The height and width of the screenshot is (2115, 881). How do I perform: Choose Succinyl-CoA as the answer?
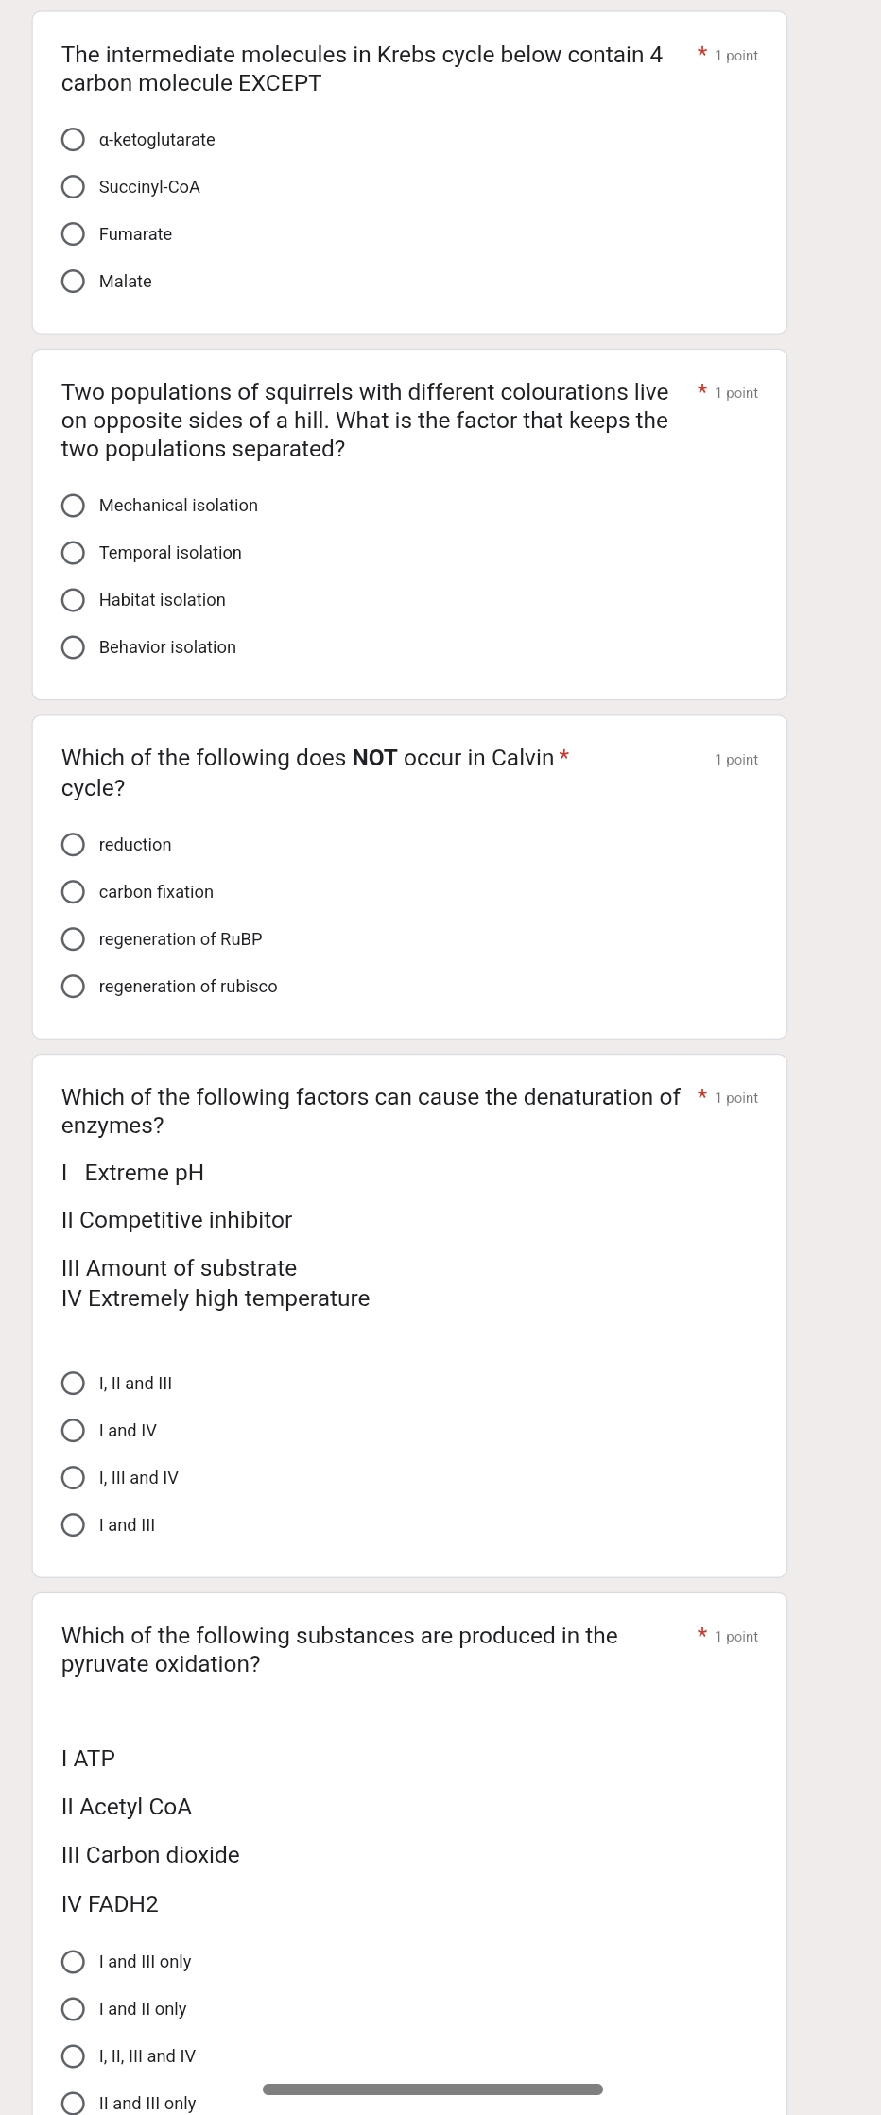click(x=73, y=187)
